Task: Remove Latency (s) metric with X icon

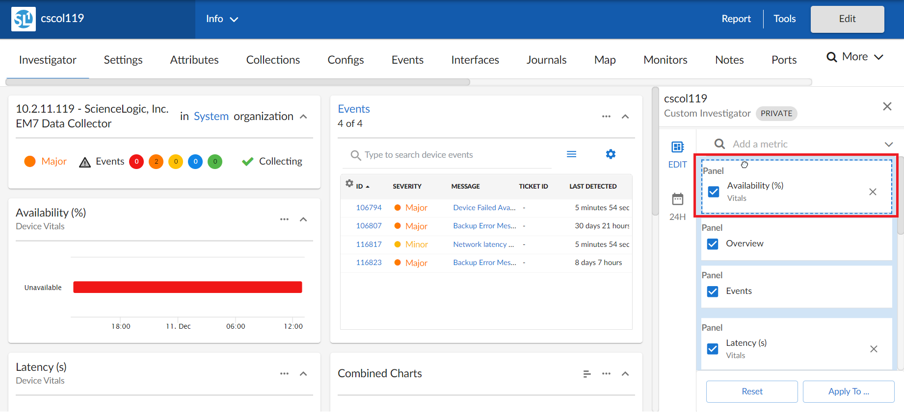Action: point(874,349)
